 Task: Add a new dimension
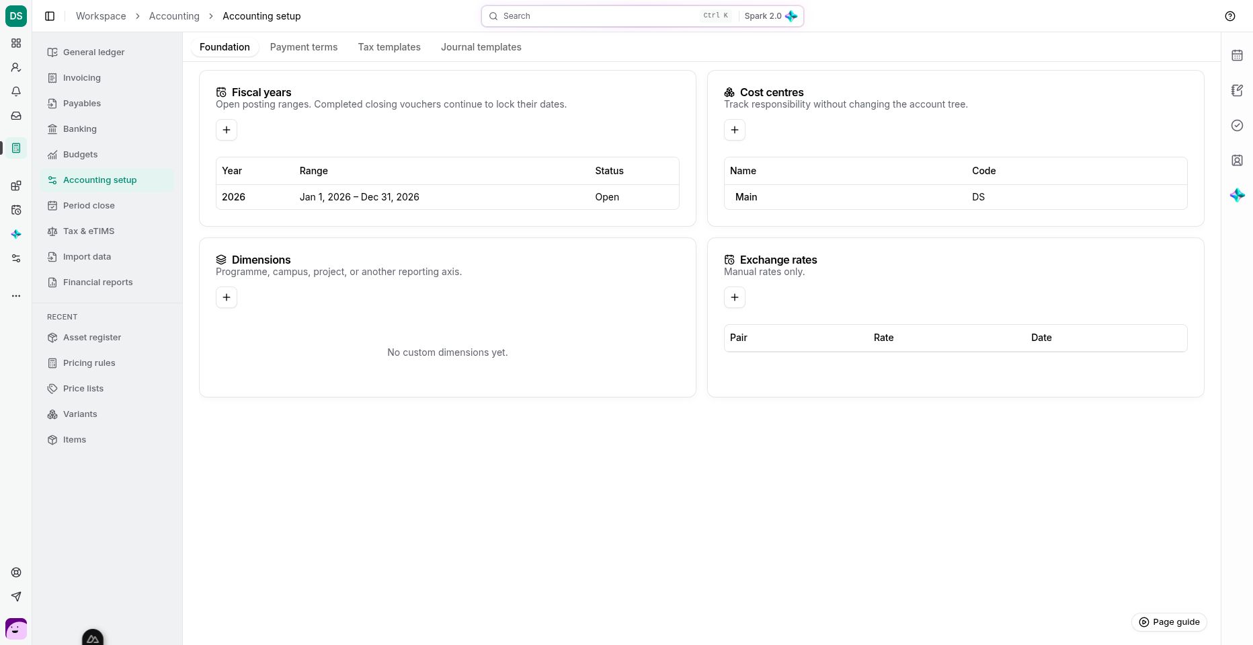point(227,297)
